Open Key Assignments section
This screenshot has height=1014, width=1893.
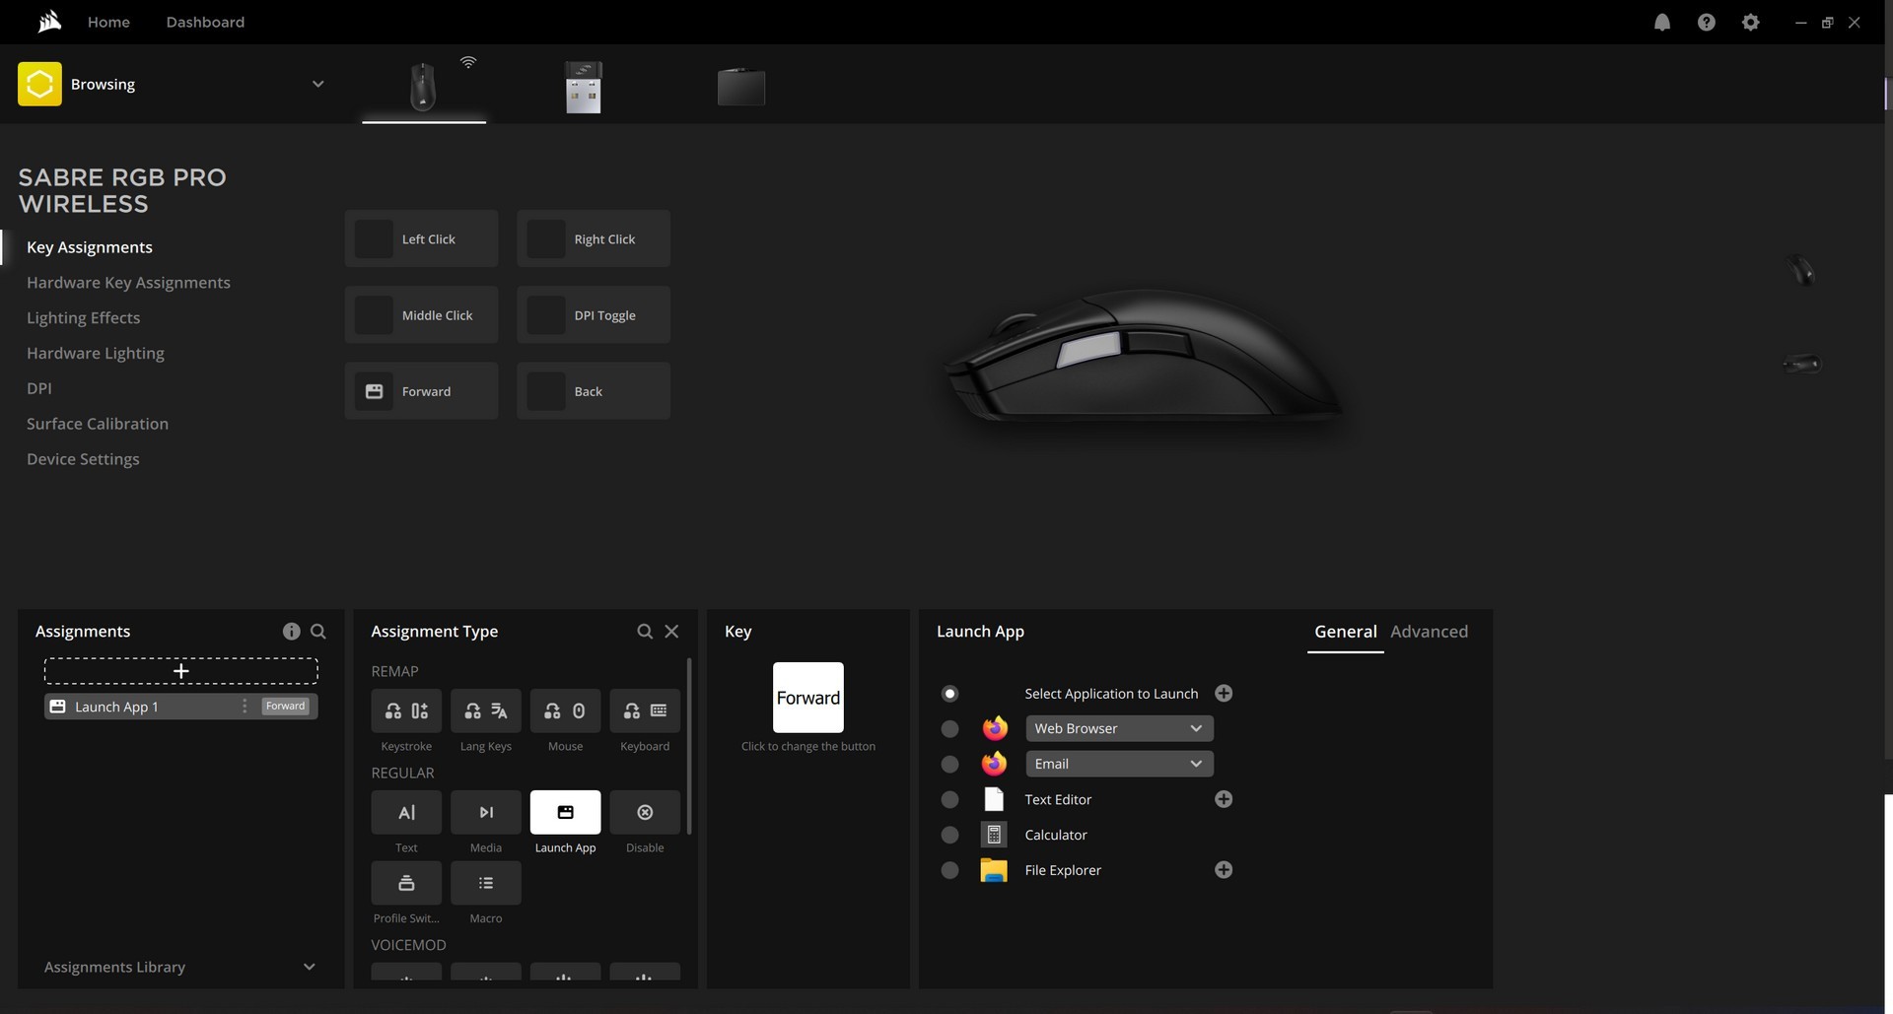90,247
